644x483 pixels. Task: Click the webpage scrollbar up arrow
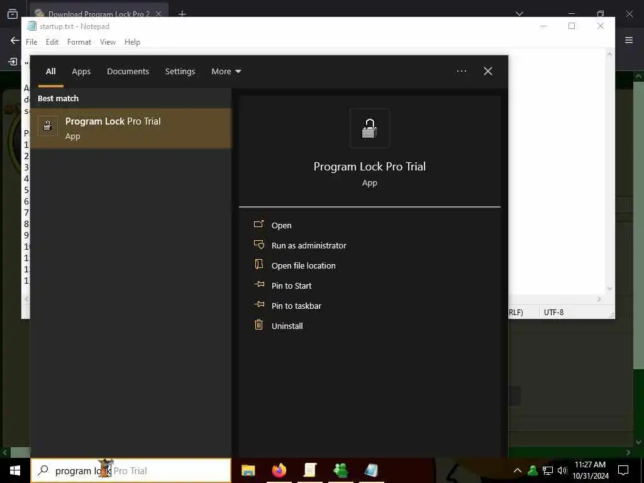point(639,76)
